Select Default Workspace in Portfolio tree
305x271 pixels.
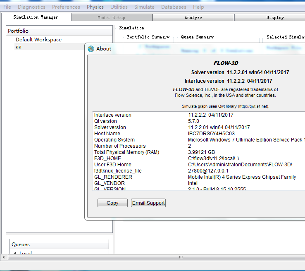[38, 40]
